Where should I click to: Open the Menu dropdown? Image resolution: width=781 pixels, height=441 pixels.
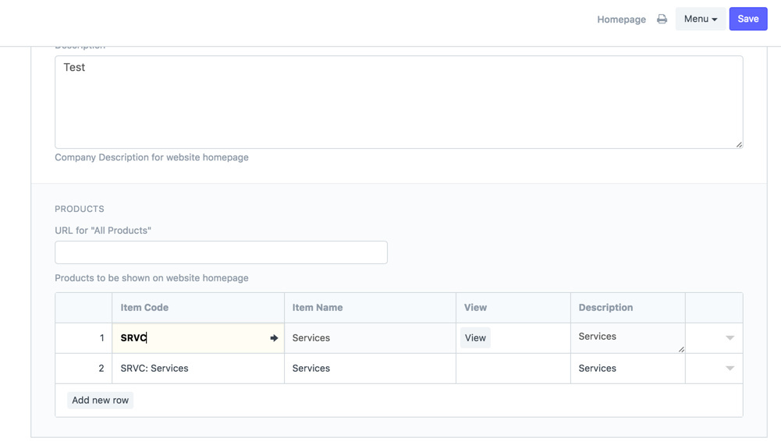[x=701, y=19]
